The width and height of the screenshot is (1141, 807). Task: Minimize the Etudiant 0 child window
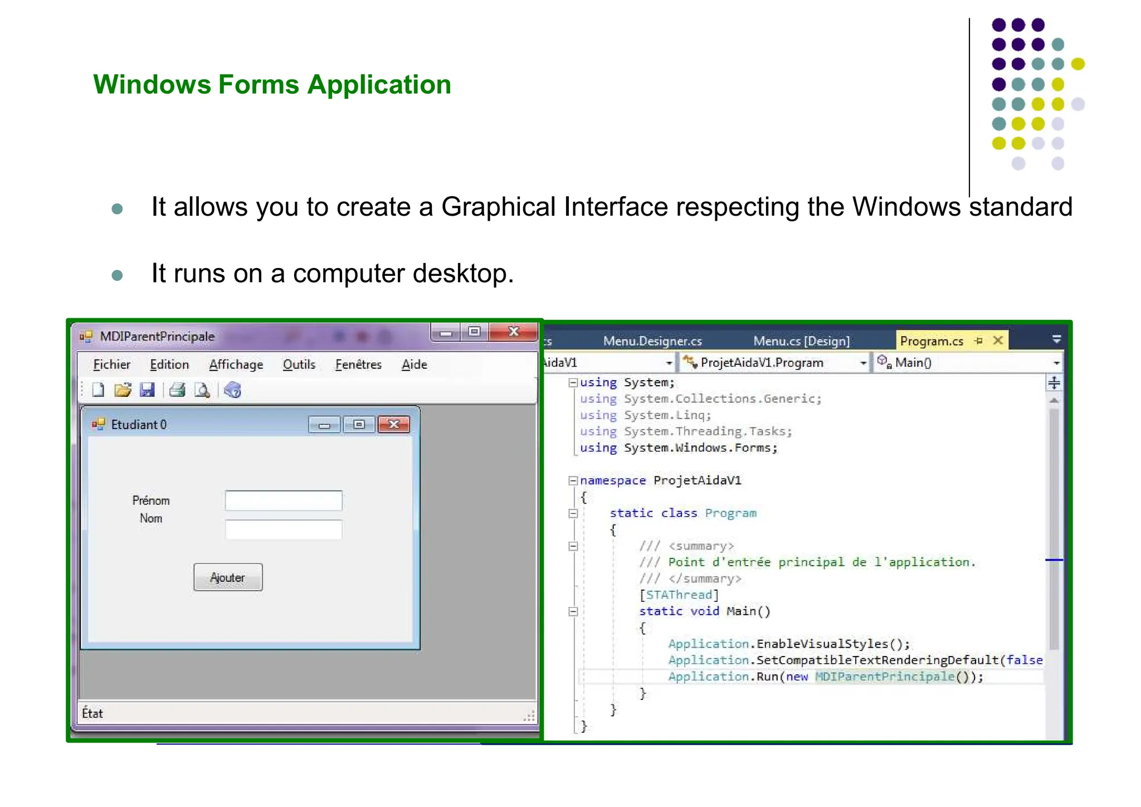coord(324,425)
